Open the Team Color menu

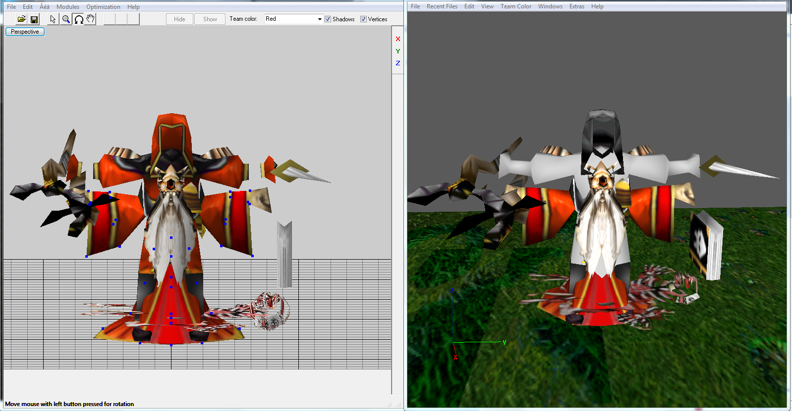(x=516, y=6)
